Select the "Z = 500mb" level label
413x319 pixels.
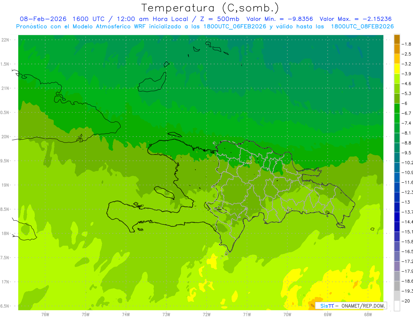[x=219, y=19]
